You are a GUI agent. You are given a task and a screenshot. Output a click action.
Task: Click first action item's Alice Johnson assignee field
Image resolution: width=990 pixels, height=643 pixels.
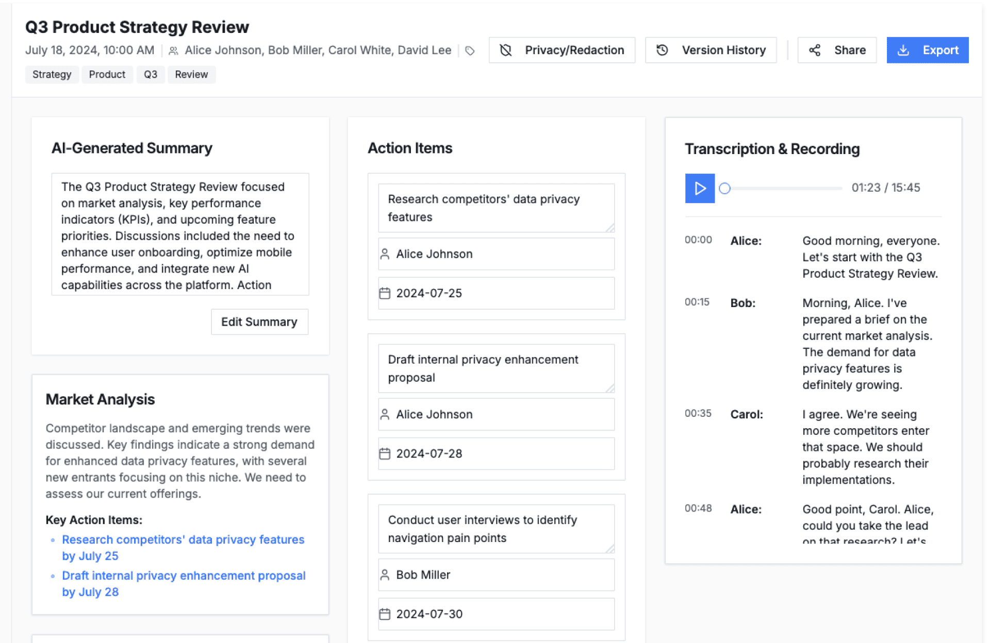[x=496, y=254]
